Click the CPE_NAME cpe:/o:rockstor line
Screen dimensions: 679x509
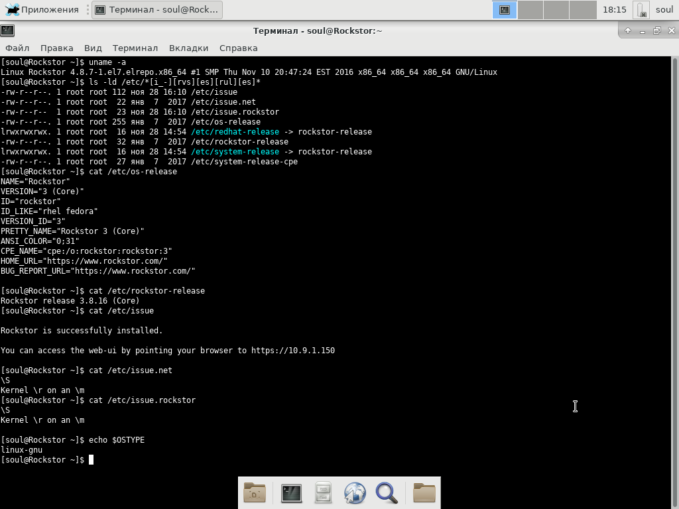[87, 251]
